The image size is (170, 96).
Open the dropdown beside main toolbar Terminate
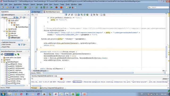pos(63,7)
